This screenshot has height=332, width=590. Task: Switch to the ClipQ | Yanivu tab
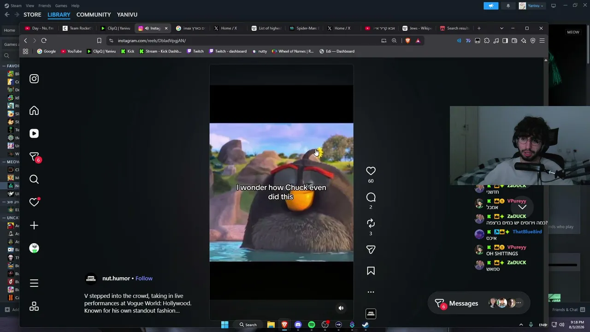[x=115, y=28]
